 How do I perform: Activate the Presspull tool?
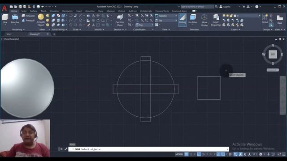pos(28,21)
